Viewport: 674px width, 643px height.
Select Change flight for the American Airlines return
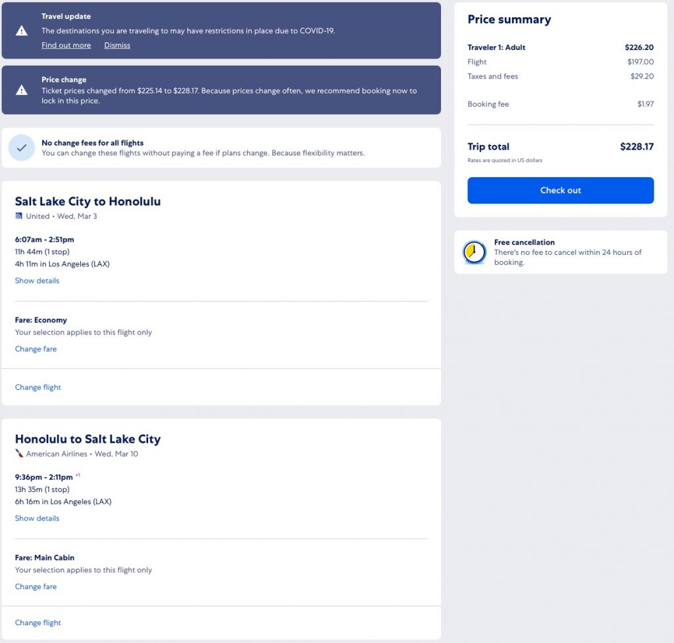38,623
